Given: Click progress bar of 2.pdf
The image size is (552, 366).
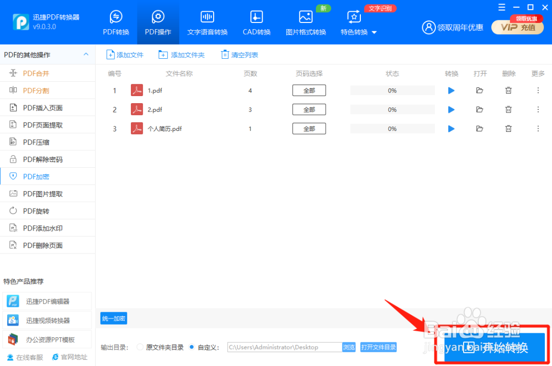Looking at the screenshot, I should 392,109.
